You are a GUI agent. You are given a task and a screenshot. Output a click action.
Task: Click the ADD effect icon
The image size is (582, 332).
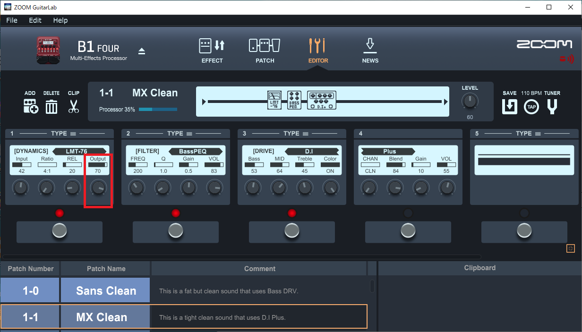tap(31, 106)
